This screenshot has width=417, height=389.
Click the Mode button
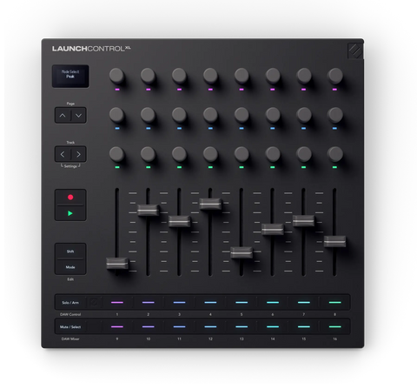[70, 267]
